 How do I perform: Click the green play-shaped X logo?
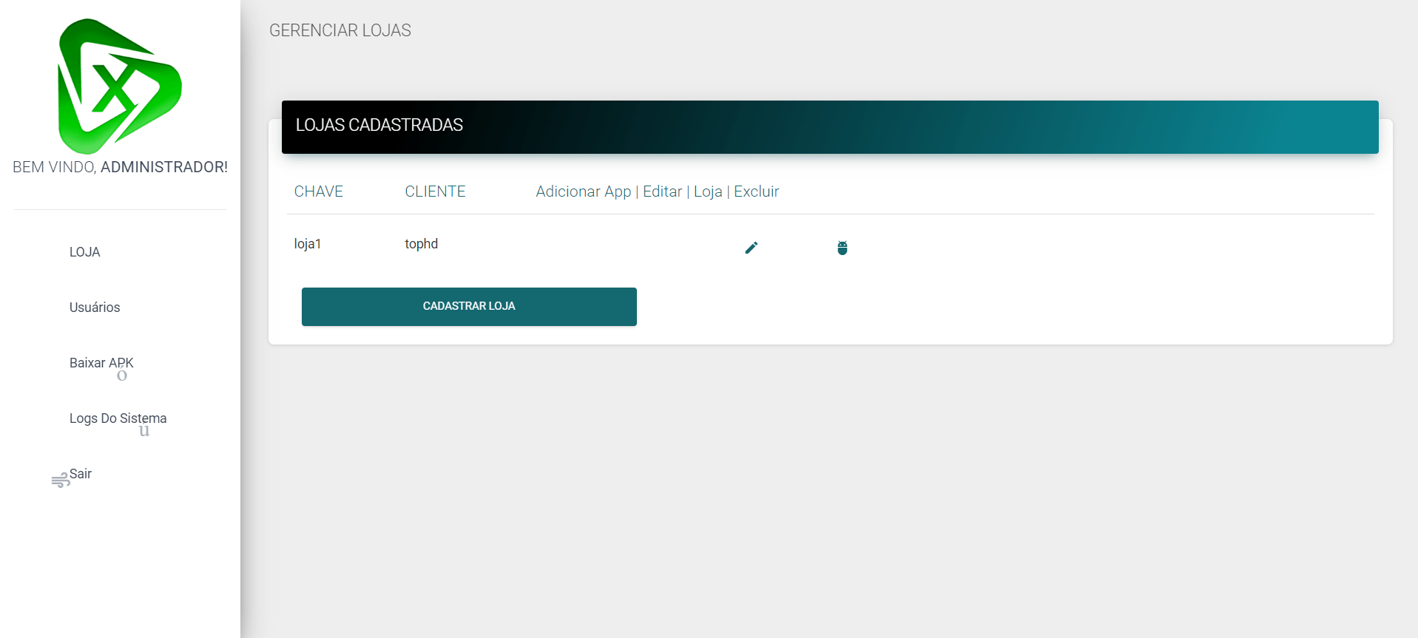119,86
